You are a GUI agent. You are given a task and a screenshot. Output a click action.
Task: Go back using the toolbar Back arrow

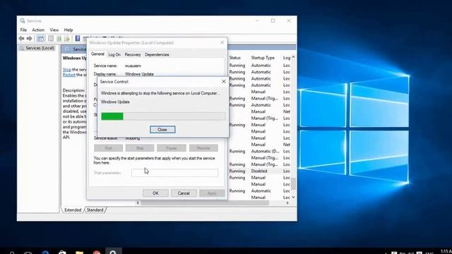21,38
